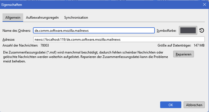The image size is (209, 112).
Task: Click the message count value 78003
Action: point(45,45)
